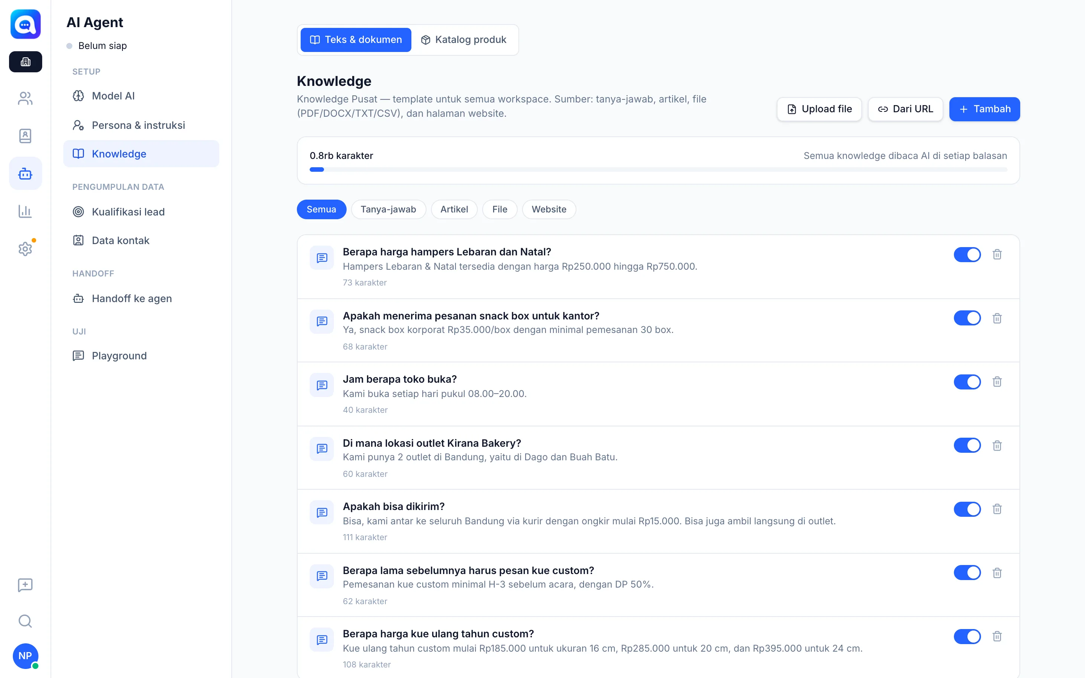Screen dimensions: 1085x678
Task: Filter knowledge by Artikel
Action: [454, 209]
